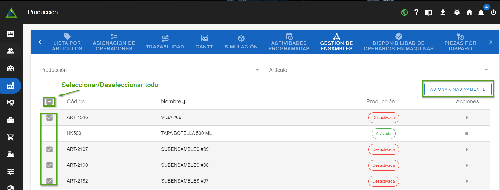Click the green globe language icon
This screenshot has width=500, height=190.
tap(404, 12)
